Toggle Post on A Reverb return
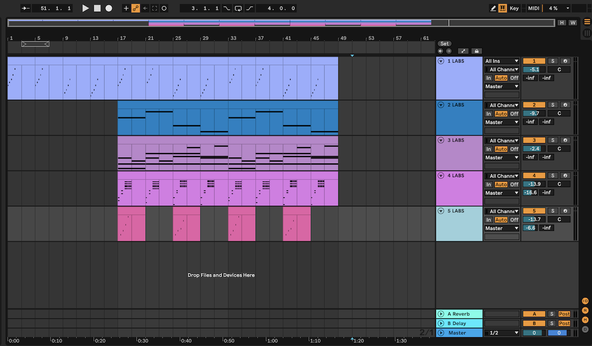Screen dimensions: 592x346 (564, 314)
